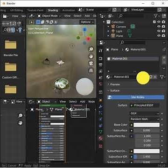Click the pan hand gizmo in 3D viewport
Viewport: 168px width, 168px height.
coord(91,56)
